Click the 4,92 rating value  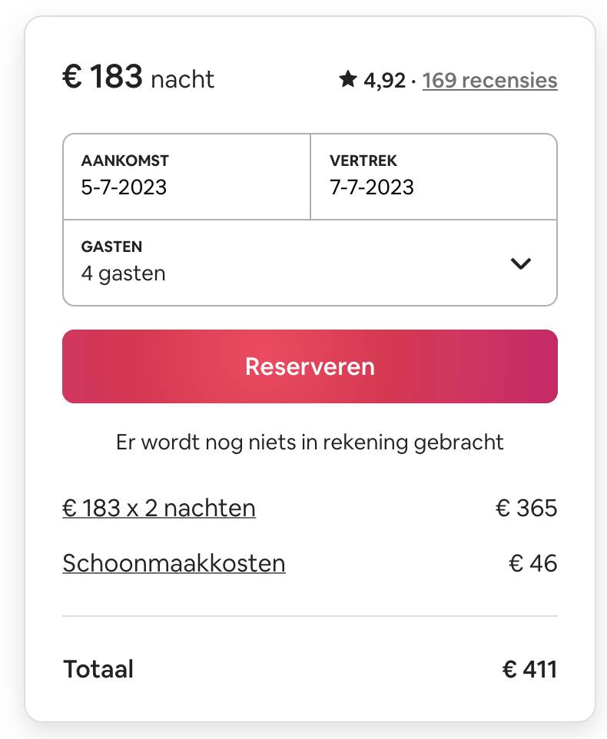pyautogui.click(x=384, y=80)
